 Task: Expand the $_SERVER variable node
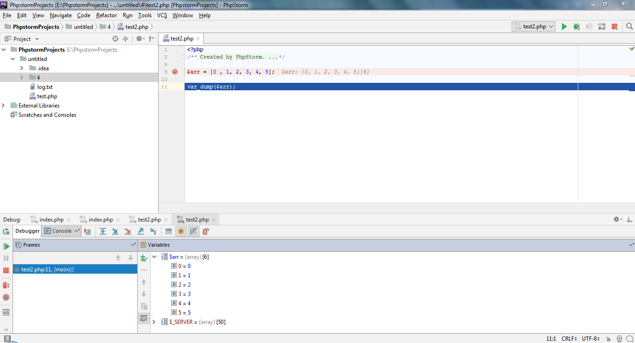(x=154, y=322)
